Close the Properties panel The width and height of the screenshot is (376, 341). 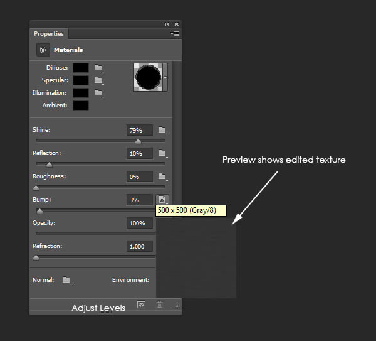pyautogui.click(x=177, y=24)
